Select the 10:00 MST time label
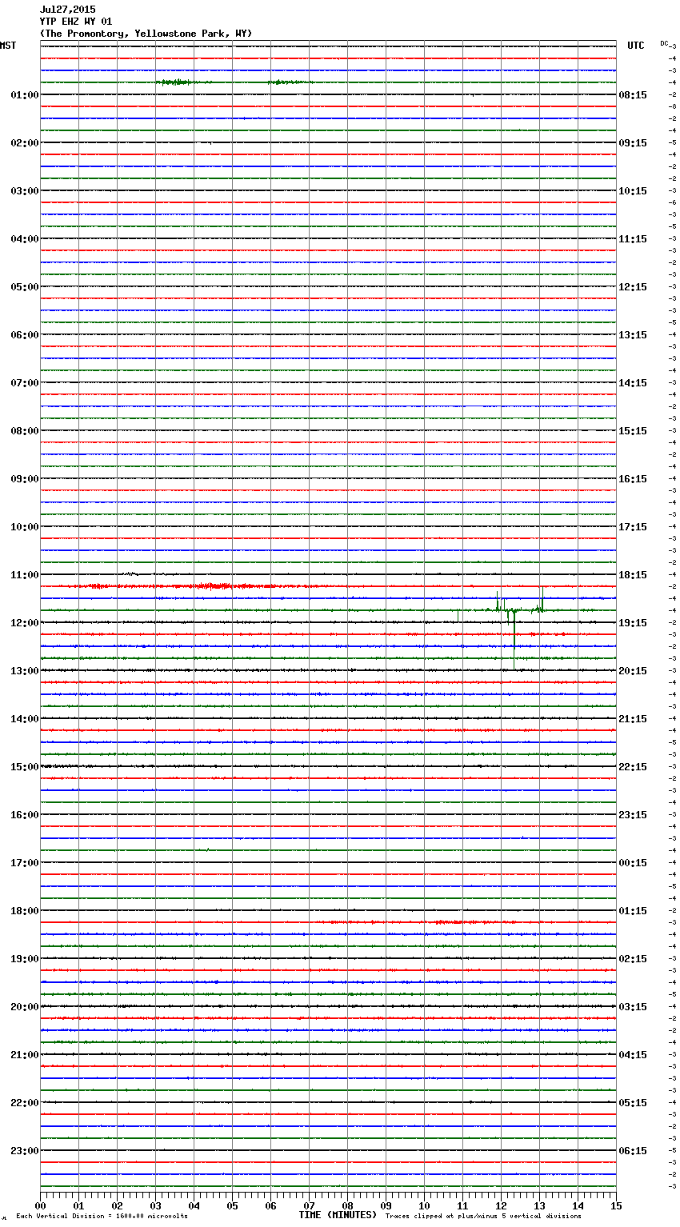This screenshot has width=680, height=1227. pos(25,527)
